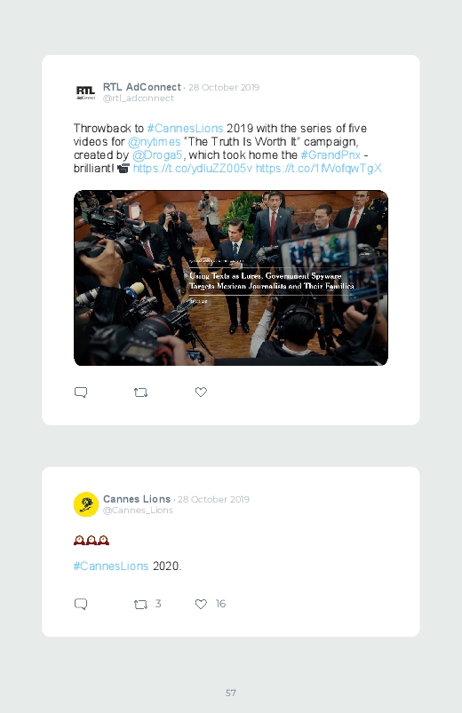Visit the @nytimes mention
Viewport: 462px width, 713px height.
[x=154, y=142]
